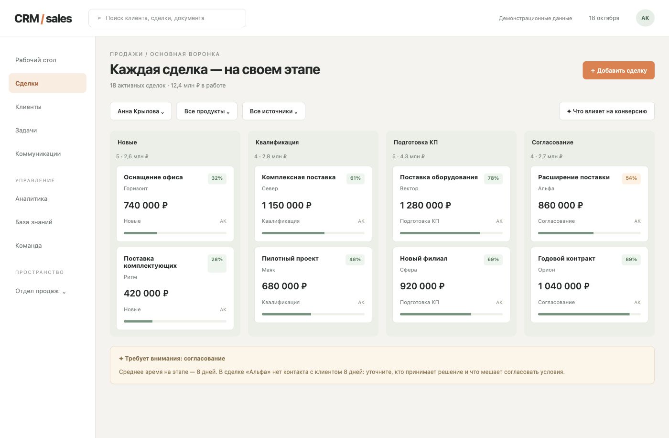Go to Рабочий стол in sidebar
Viewport: 669px width, 438px height.
47,60
